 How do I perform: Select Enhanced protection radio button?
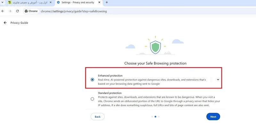pyautogui.click(x=92, y=80)
